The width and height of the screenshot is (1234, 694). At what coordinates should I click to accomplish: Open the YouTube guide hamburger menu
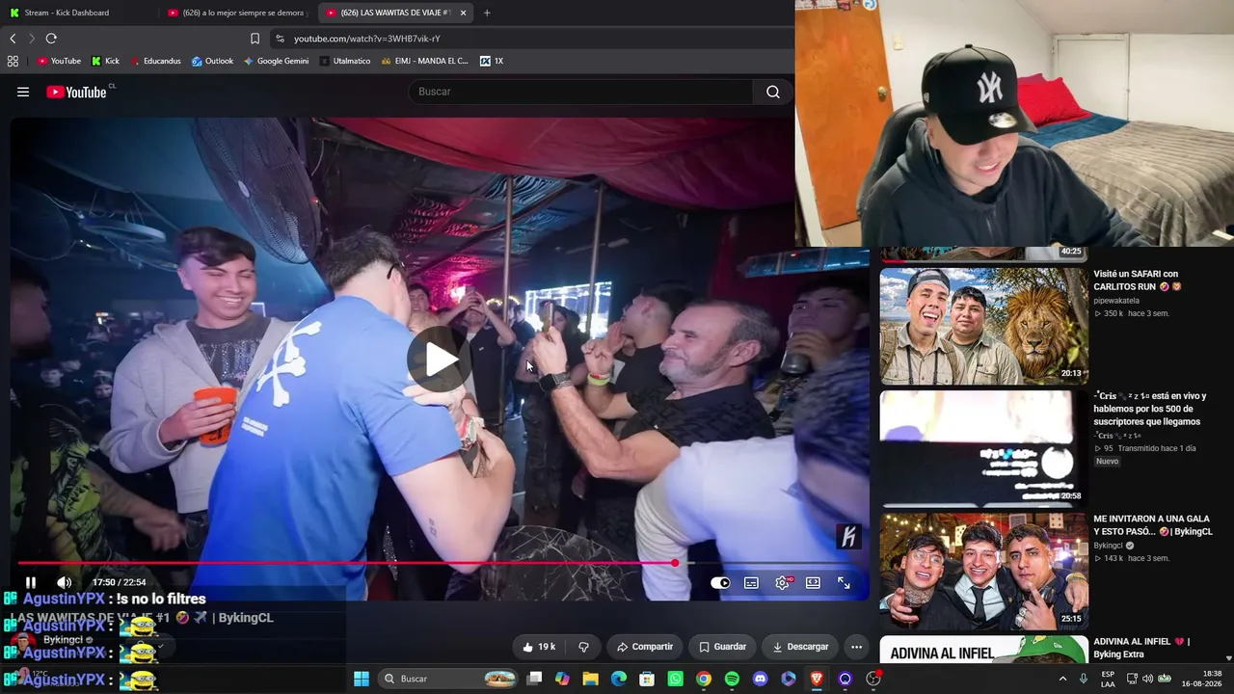pos(23,92)
